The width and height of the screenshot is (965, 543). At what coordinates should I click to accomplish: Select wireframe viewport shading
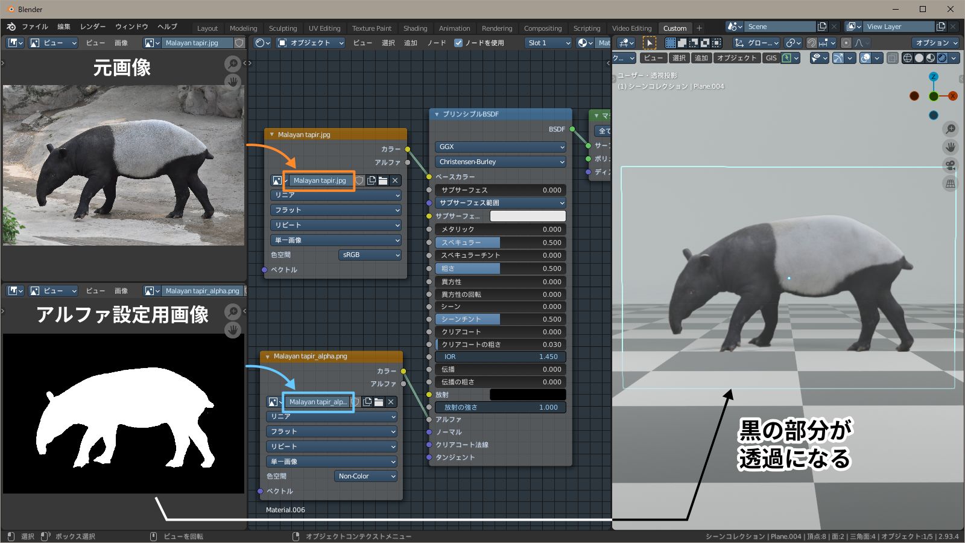(908, 58)
